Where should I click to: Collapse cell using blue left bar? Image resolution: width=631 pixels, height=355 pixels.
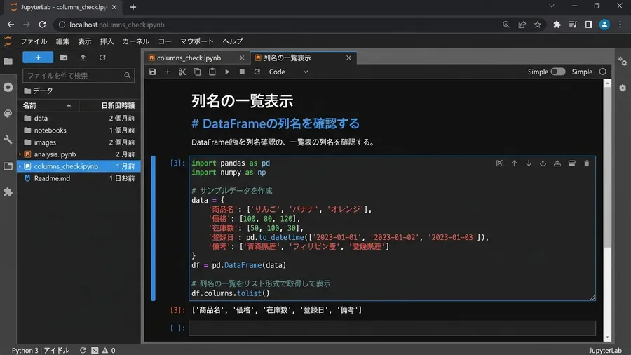click(153, 228)
